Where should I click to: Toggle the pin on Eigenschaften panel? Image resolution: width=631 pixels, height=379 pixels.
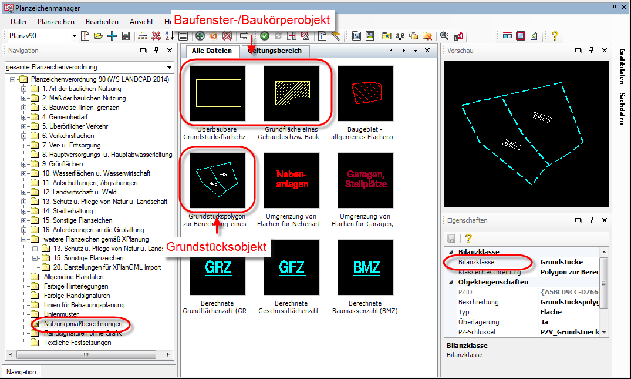[590, 220]
